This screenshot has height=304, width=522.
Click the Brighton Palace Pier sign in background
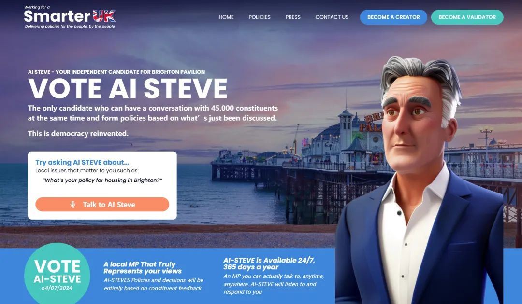coord(371,122)
